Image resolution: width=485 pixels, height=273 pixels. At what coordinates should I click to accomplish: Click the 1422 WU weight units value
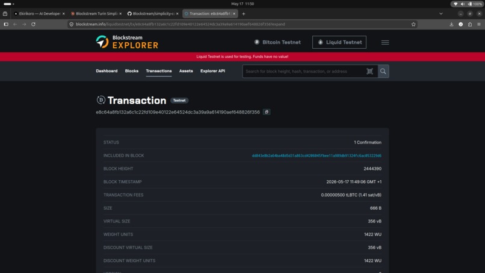[372, 234]
